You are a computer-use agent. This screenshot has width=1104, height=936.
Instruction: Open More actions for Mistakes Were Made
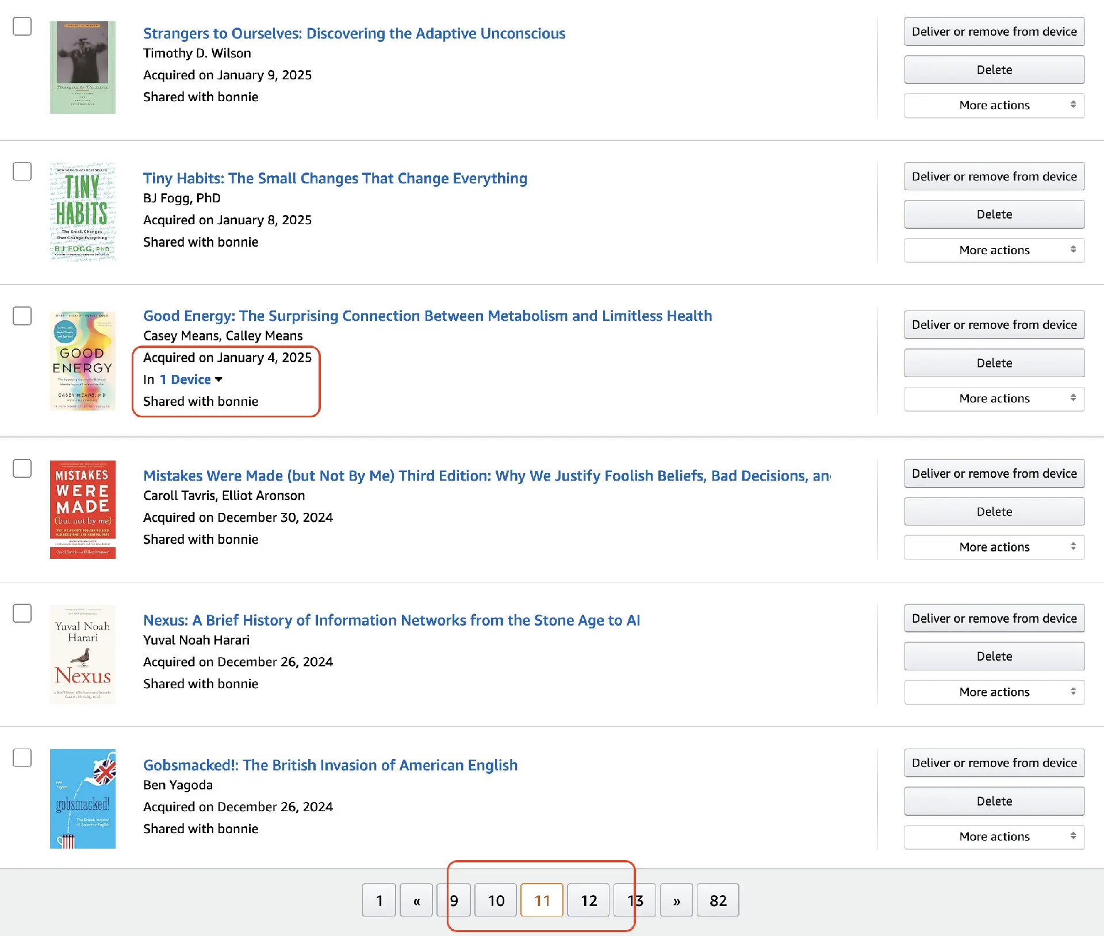[994, 547]
